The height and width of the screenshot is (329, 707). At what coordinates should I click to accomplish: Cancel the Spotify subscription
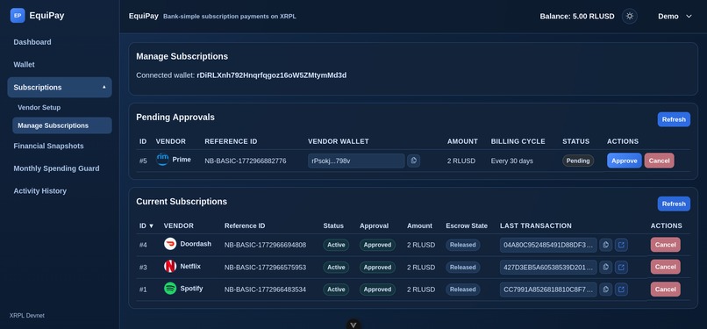tap(665, 290)
